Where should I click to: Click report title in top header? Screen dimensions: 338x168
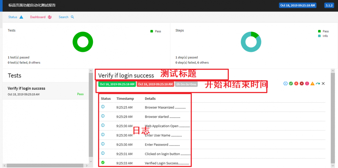[32, 5]
